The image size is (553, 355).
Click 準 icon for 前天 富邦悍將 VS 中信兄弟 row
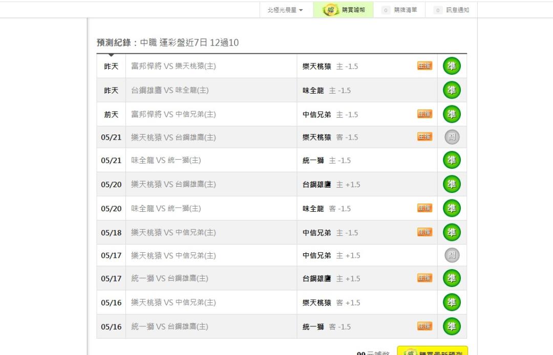452,114
